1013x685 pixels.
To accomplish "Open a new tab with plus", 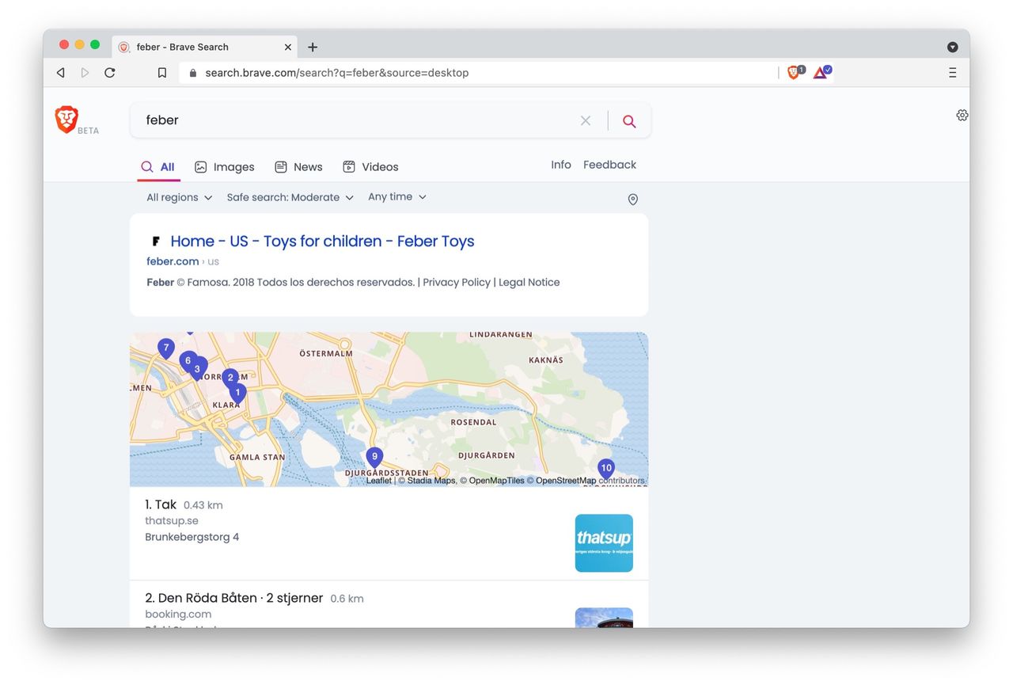I will [313, 47].
